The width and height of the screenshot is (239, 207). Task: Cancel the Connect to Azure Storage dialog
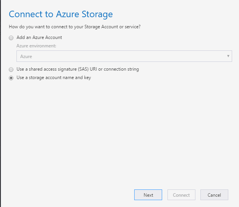point(214,195)
